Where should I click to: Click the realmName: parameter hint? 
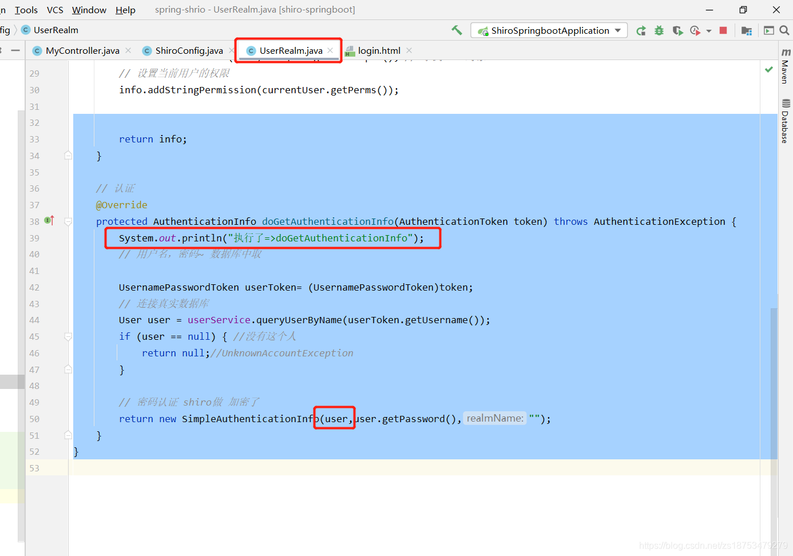coord(495,418)
